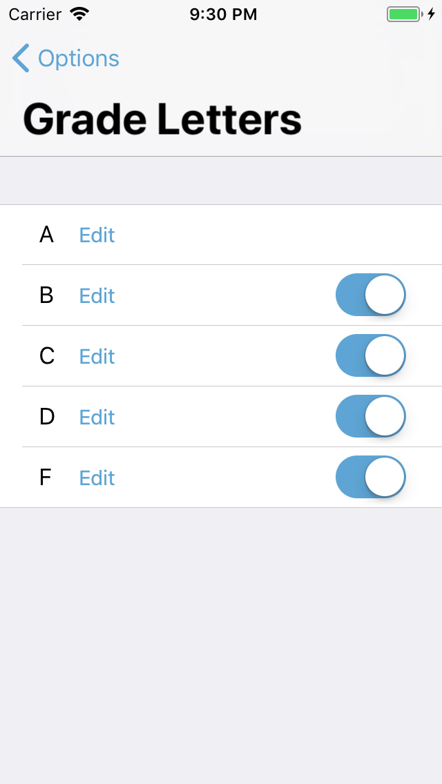Edit the grade letter C
442x784 pixels.
click(96, 356)
